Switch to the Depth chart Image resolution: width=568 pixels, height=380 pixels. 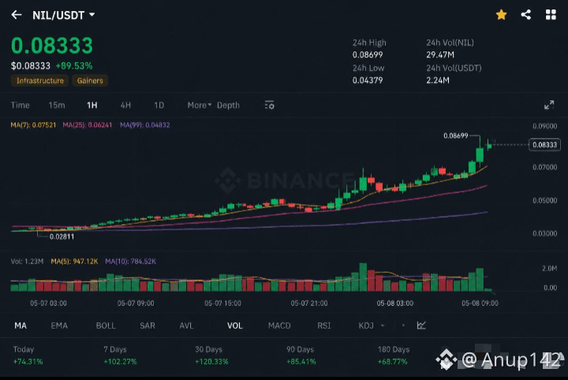[228, 106]
